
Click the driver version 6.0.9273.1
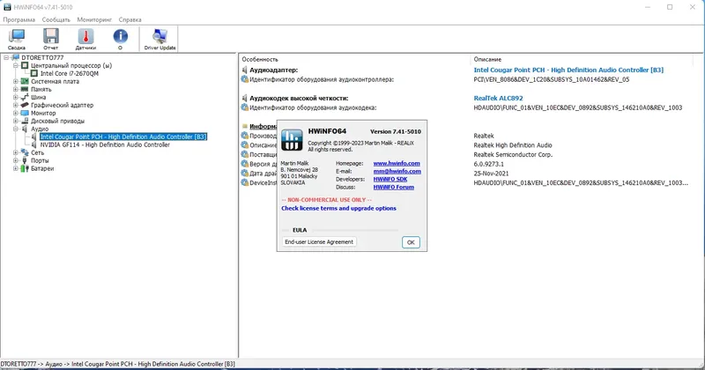(x=489, y=164)
